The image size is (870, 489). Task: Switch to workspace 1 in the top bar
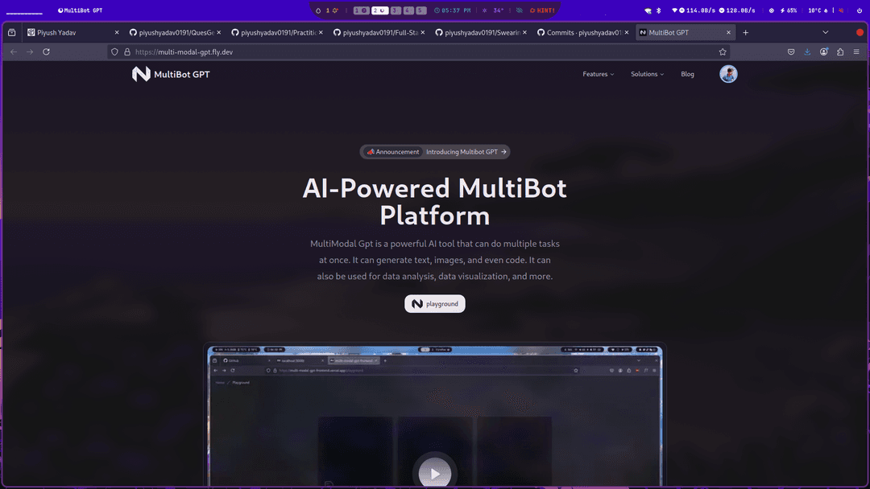coord(361,10)
